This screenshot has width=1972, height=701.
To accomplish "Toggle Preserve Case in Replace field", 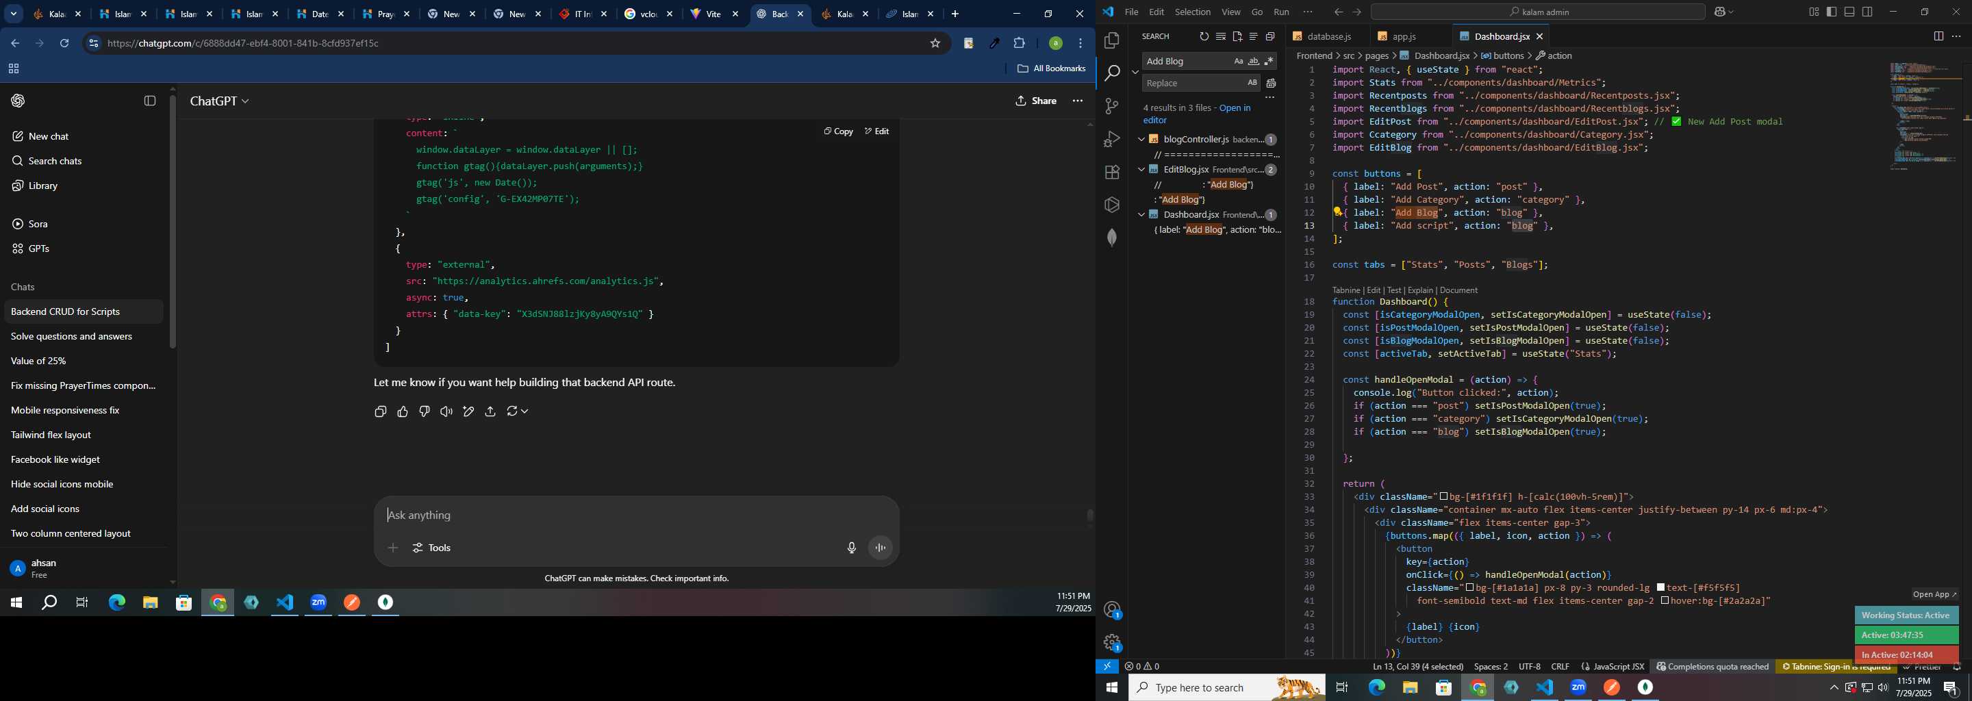I will [x=1252, y=83].
